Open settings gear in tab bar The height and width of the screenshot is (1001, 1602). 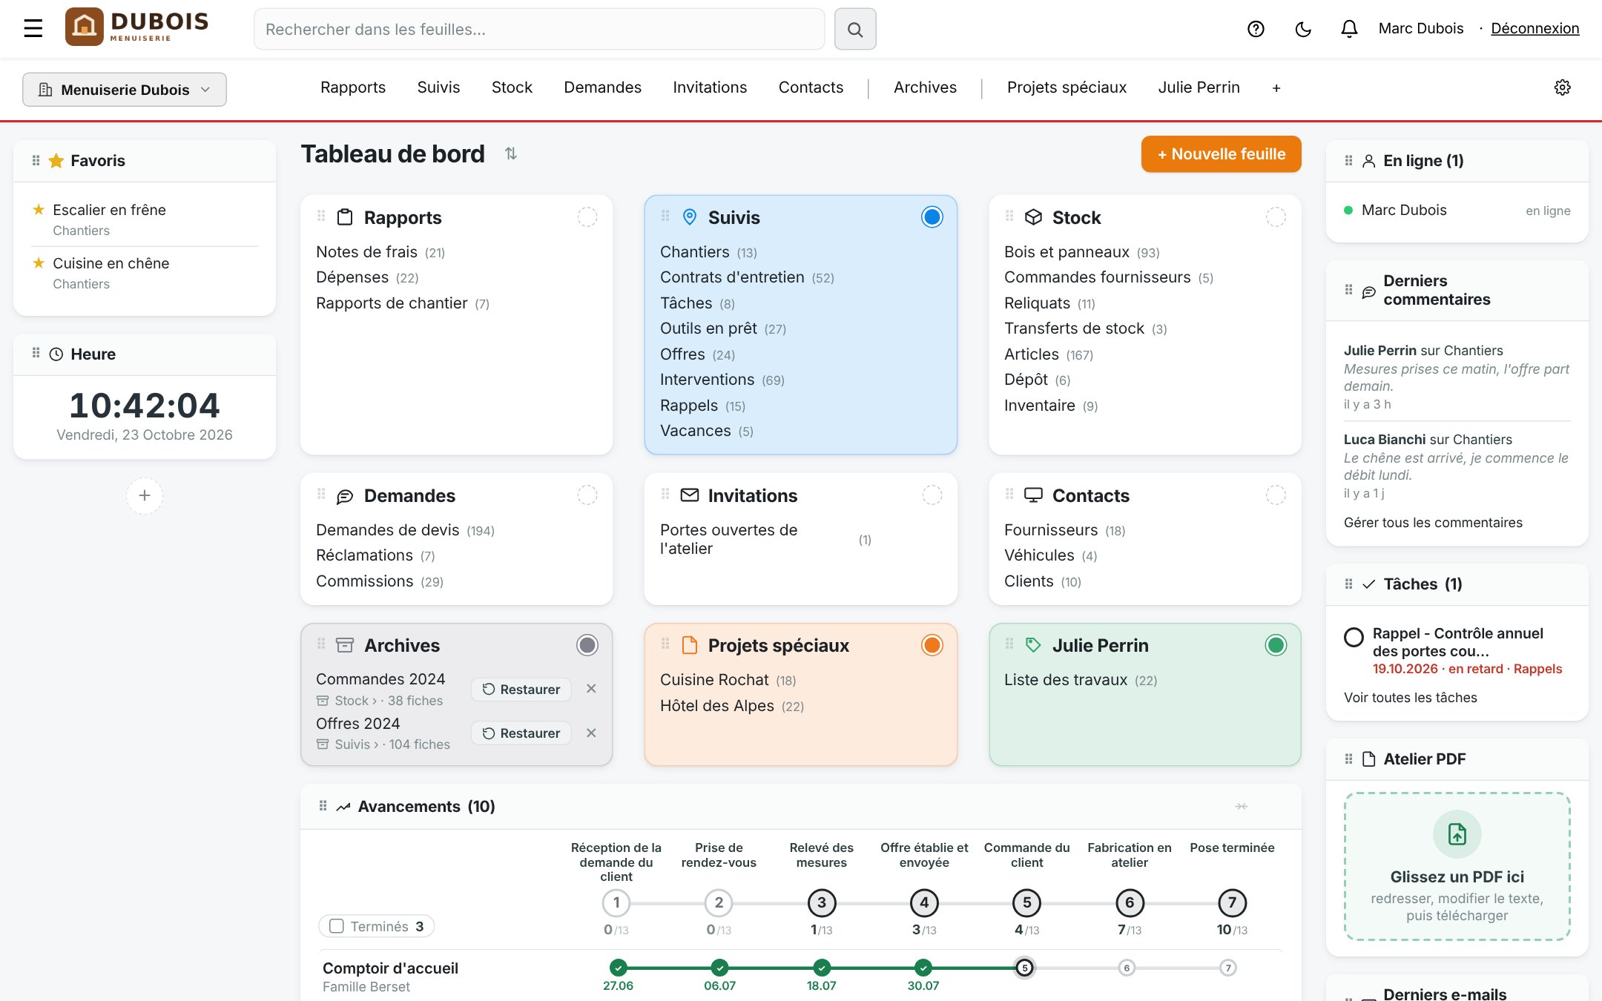click(x=1562, y=87)
